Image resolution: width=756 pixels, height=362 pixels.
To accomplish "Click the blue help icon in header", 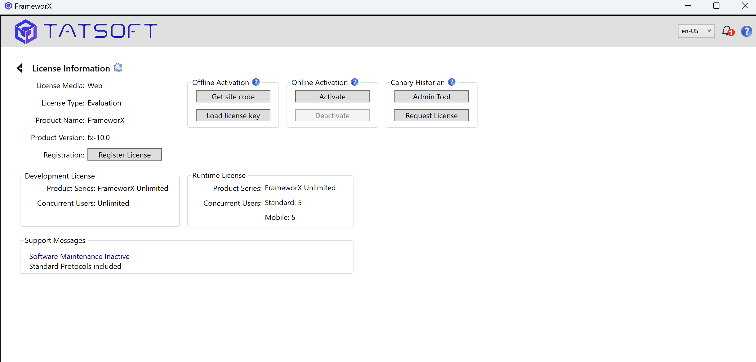I will [747, 31].
